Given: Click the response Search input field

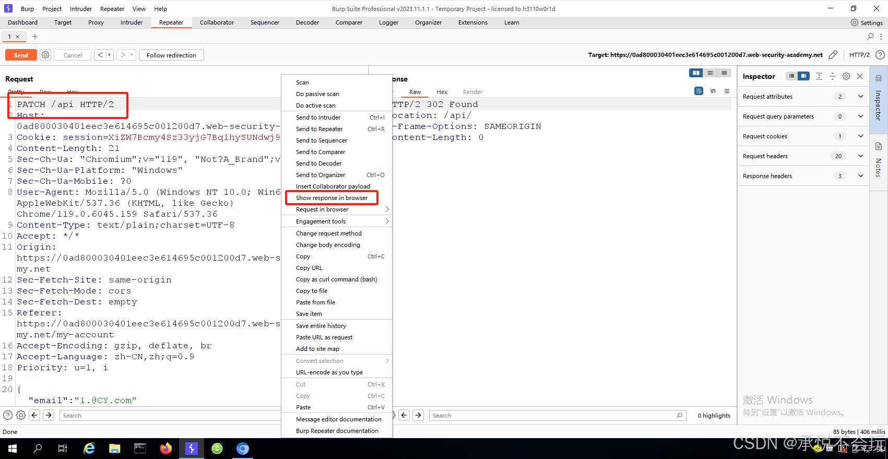Looking at the screenshot, I should tap(558, 416).
